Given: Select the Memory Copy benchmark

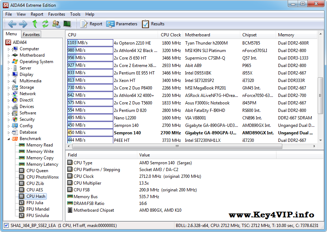Looking at the screenshot, I should point(40,158).
